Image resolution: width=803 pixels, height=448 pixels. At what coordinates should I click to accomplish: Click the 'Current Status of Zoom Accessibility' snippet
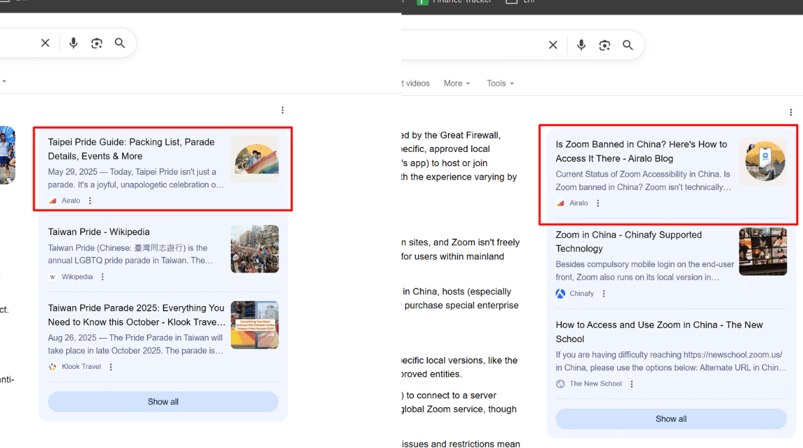(x=643, y=181)
